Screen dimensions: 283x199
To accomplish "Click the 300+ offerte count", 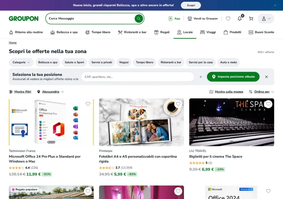I will point(266,52).
